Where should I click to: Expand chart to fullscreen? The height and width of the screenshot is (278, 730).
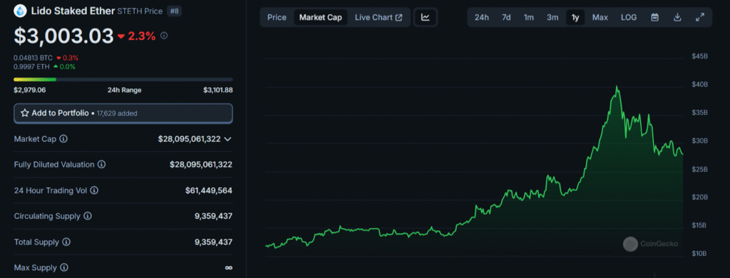[x=700, y=17]
